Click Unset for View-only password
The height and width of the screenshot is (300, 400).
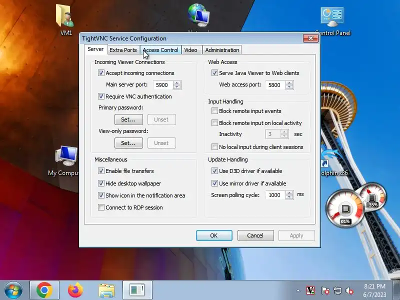point(161,143)
